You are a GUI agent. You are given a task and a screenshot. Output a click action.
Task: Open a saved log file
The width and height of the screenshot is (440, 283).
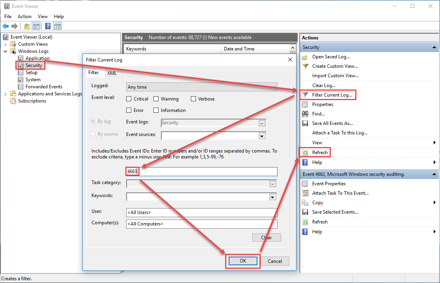330,56
